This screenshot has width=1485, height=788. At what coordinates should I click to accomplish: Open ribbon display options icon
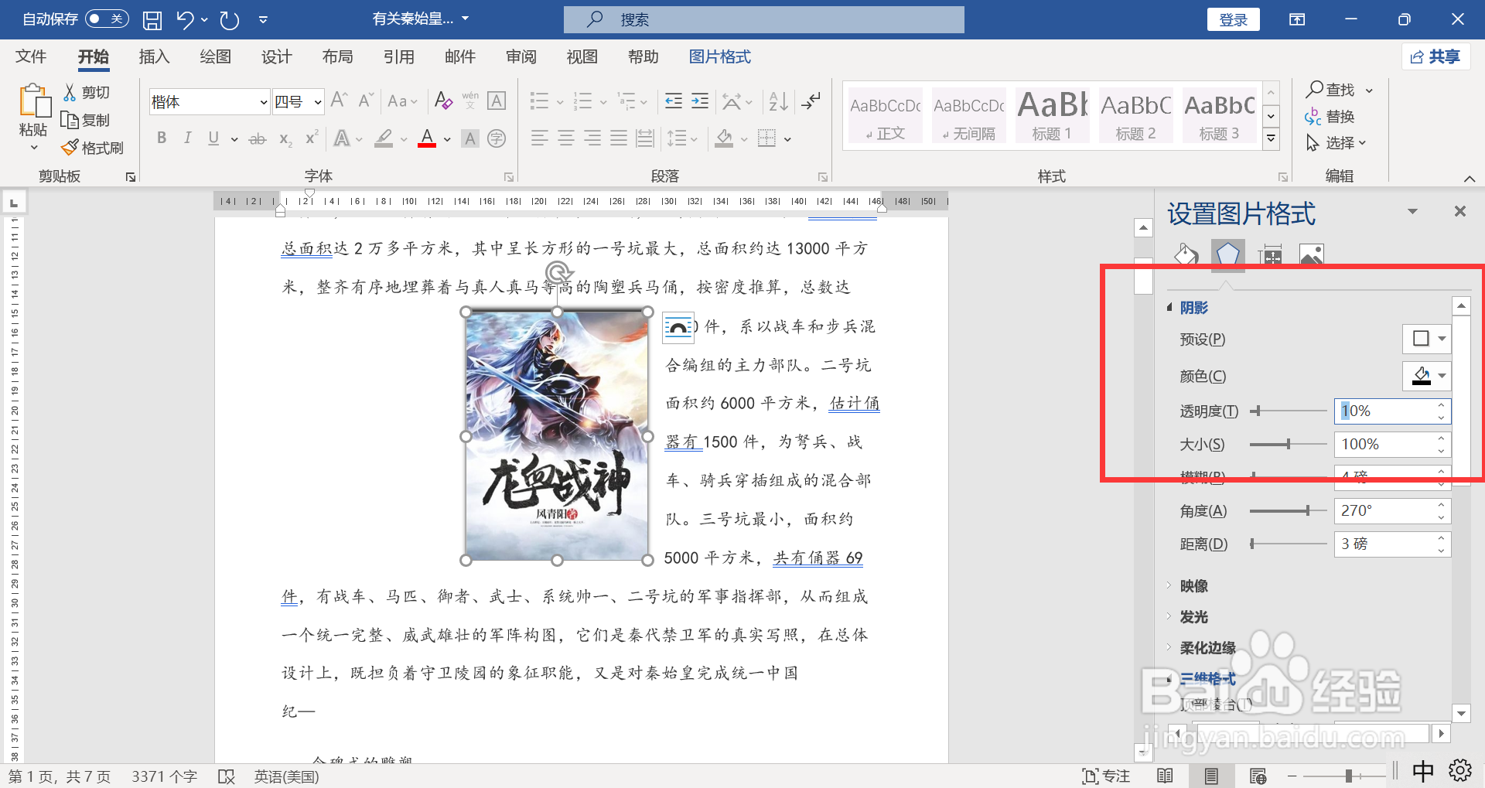(x=1297, y=19)
